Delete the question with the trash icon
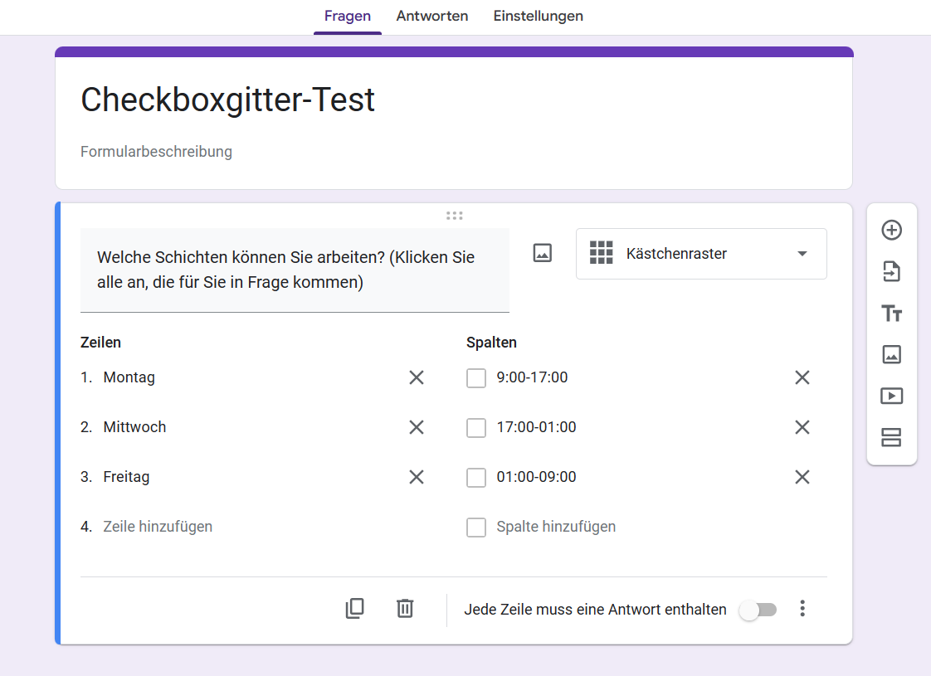The height and width of the screenshot is (676, 931). (405, 609)
